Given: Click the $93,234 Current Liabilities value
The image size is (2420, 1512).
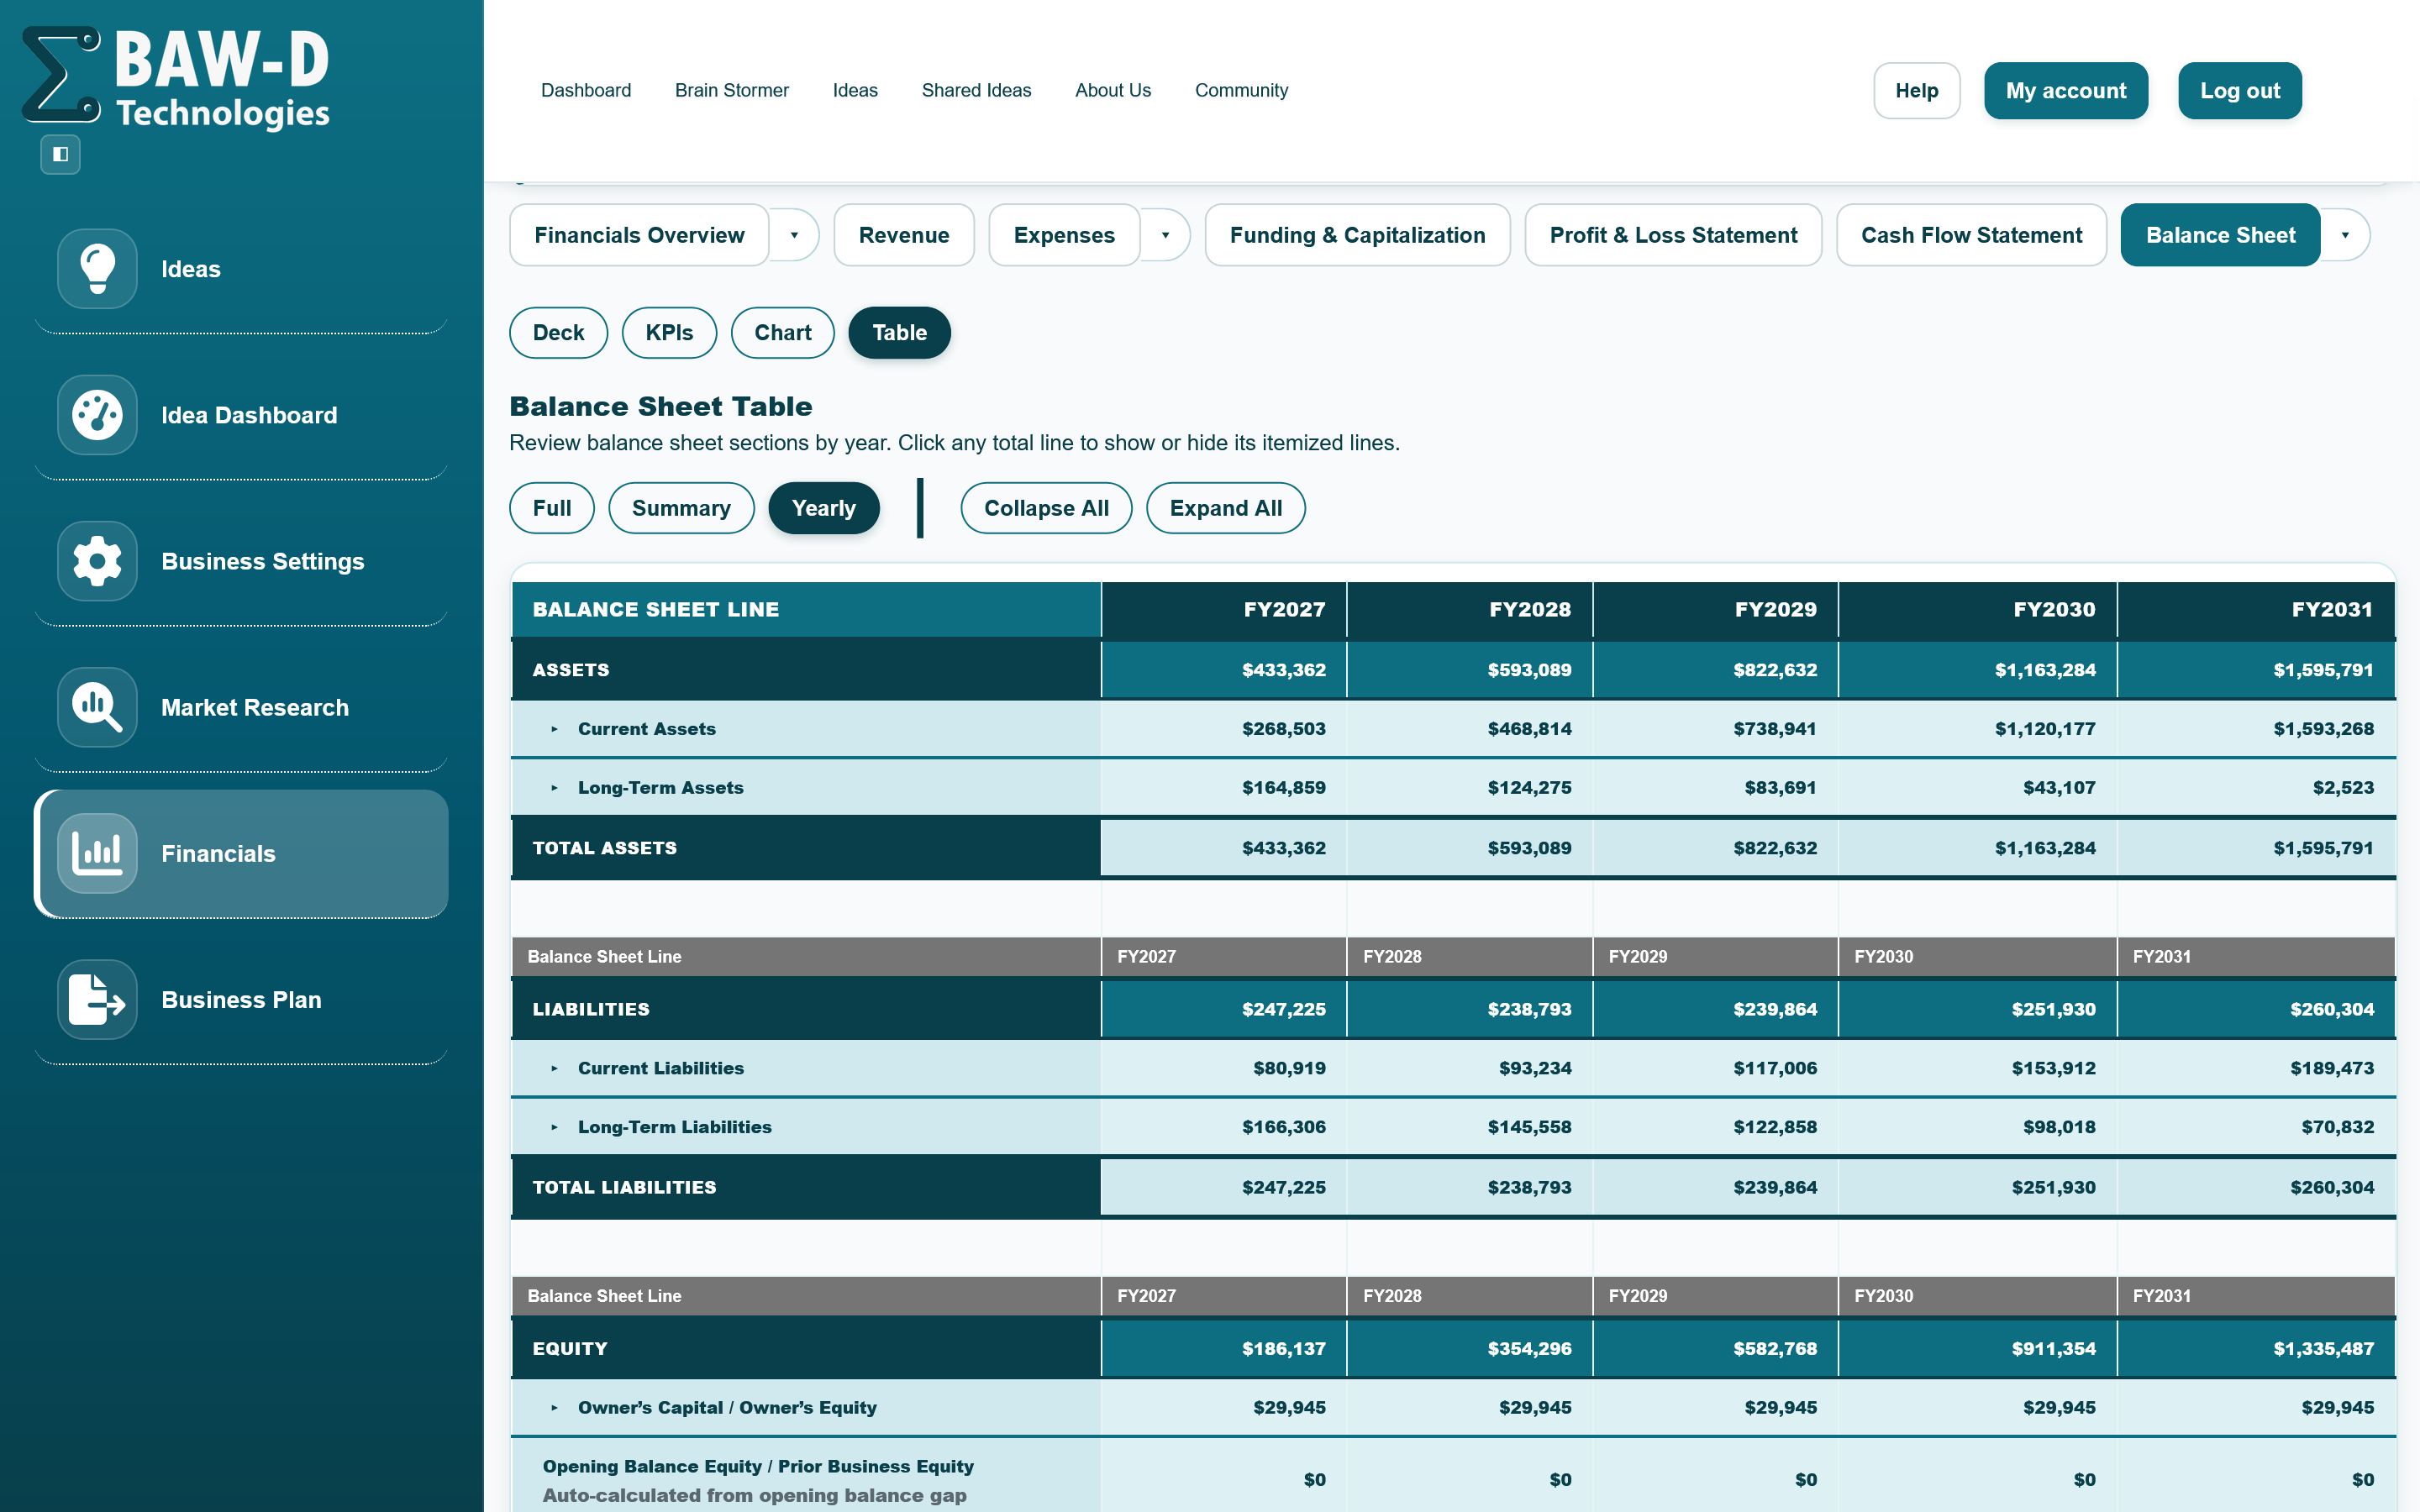Looking at the screenshot, I should click(x=1535, y=1068).
